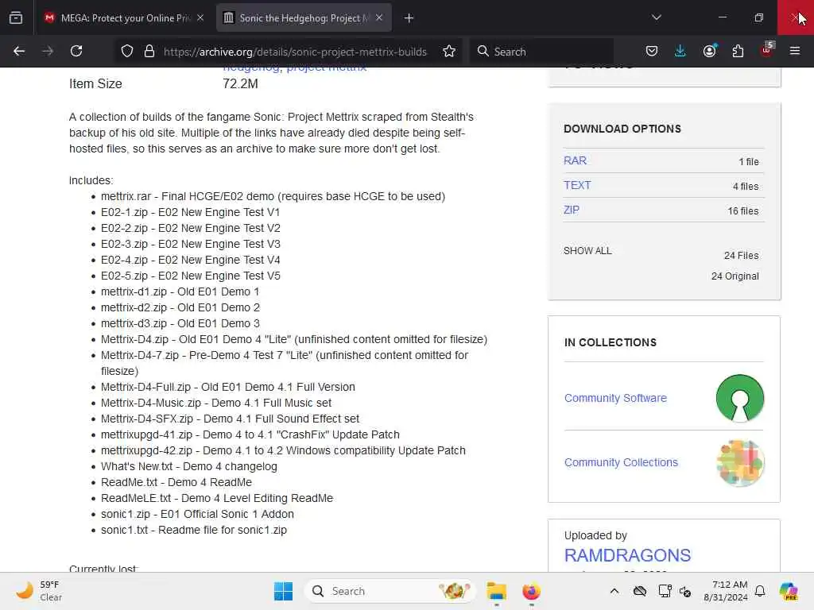The image size is (814, 610).
Task: Show hidden system tray icons
Action: point(614,591)
